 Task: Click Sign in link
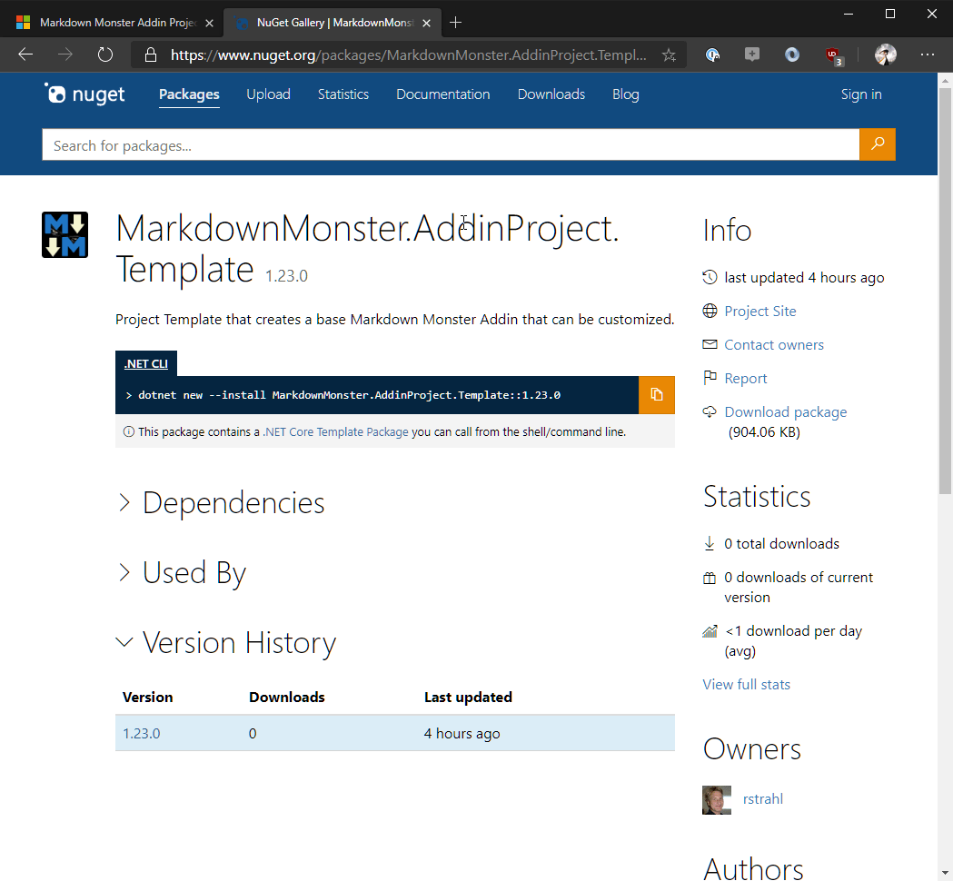[x=860, y=94]
